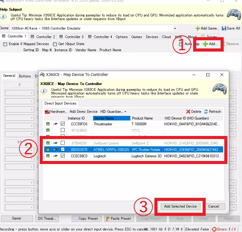The width and height of the screenshot is (242, 232).
Task: Click the Errors status icon in status bar
Action: click(x=214, y=229)
